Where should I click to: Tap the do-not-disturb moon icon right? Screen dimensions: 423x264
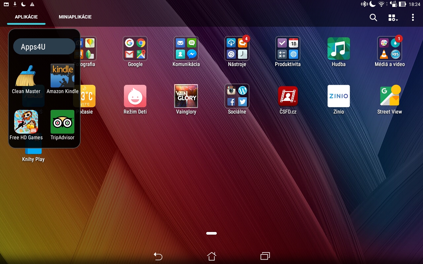(372, 4)
